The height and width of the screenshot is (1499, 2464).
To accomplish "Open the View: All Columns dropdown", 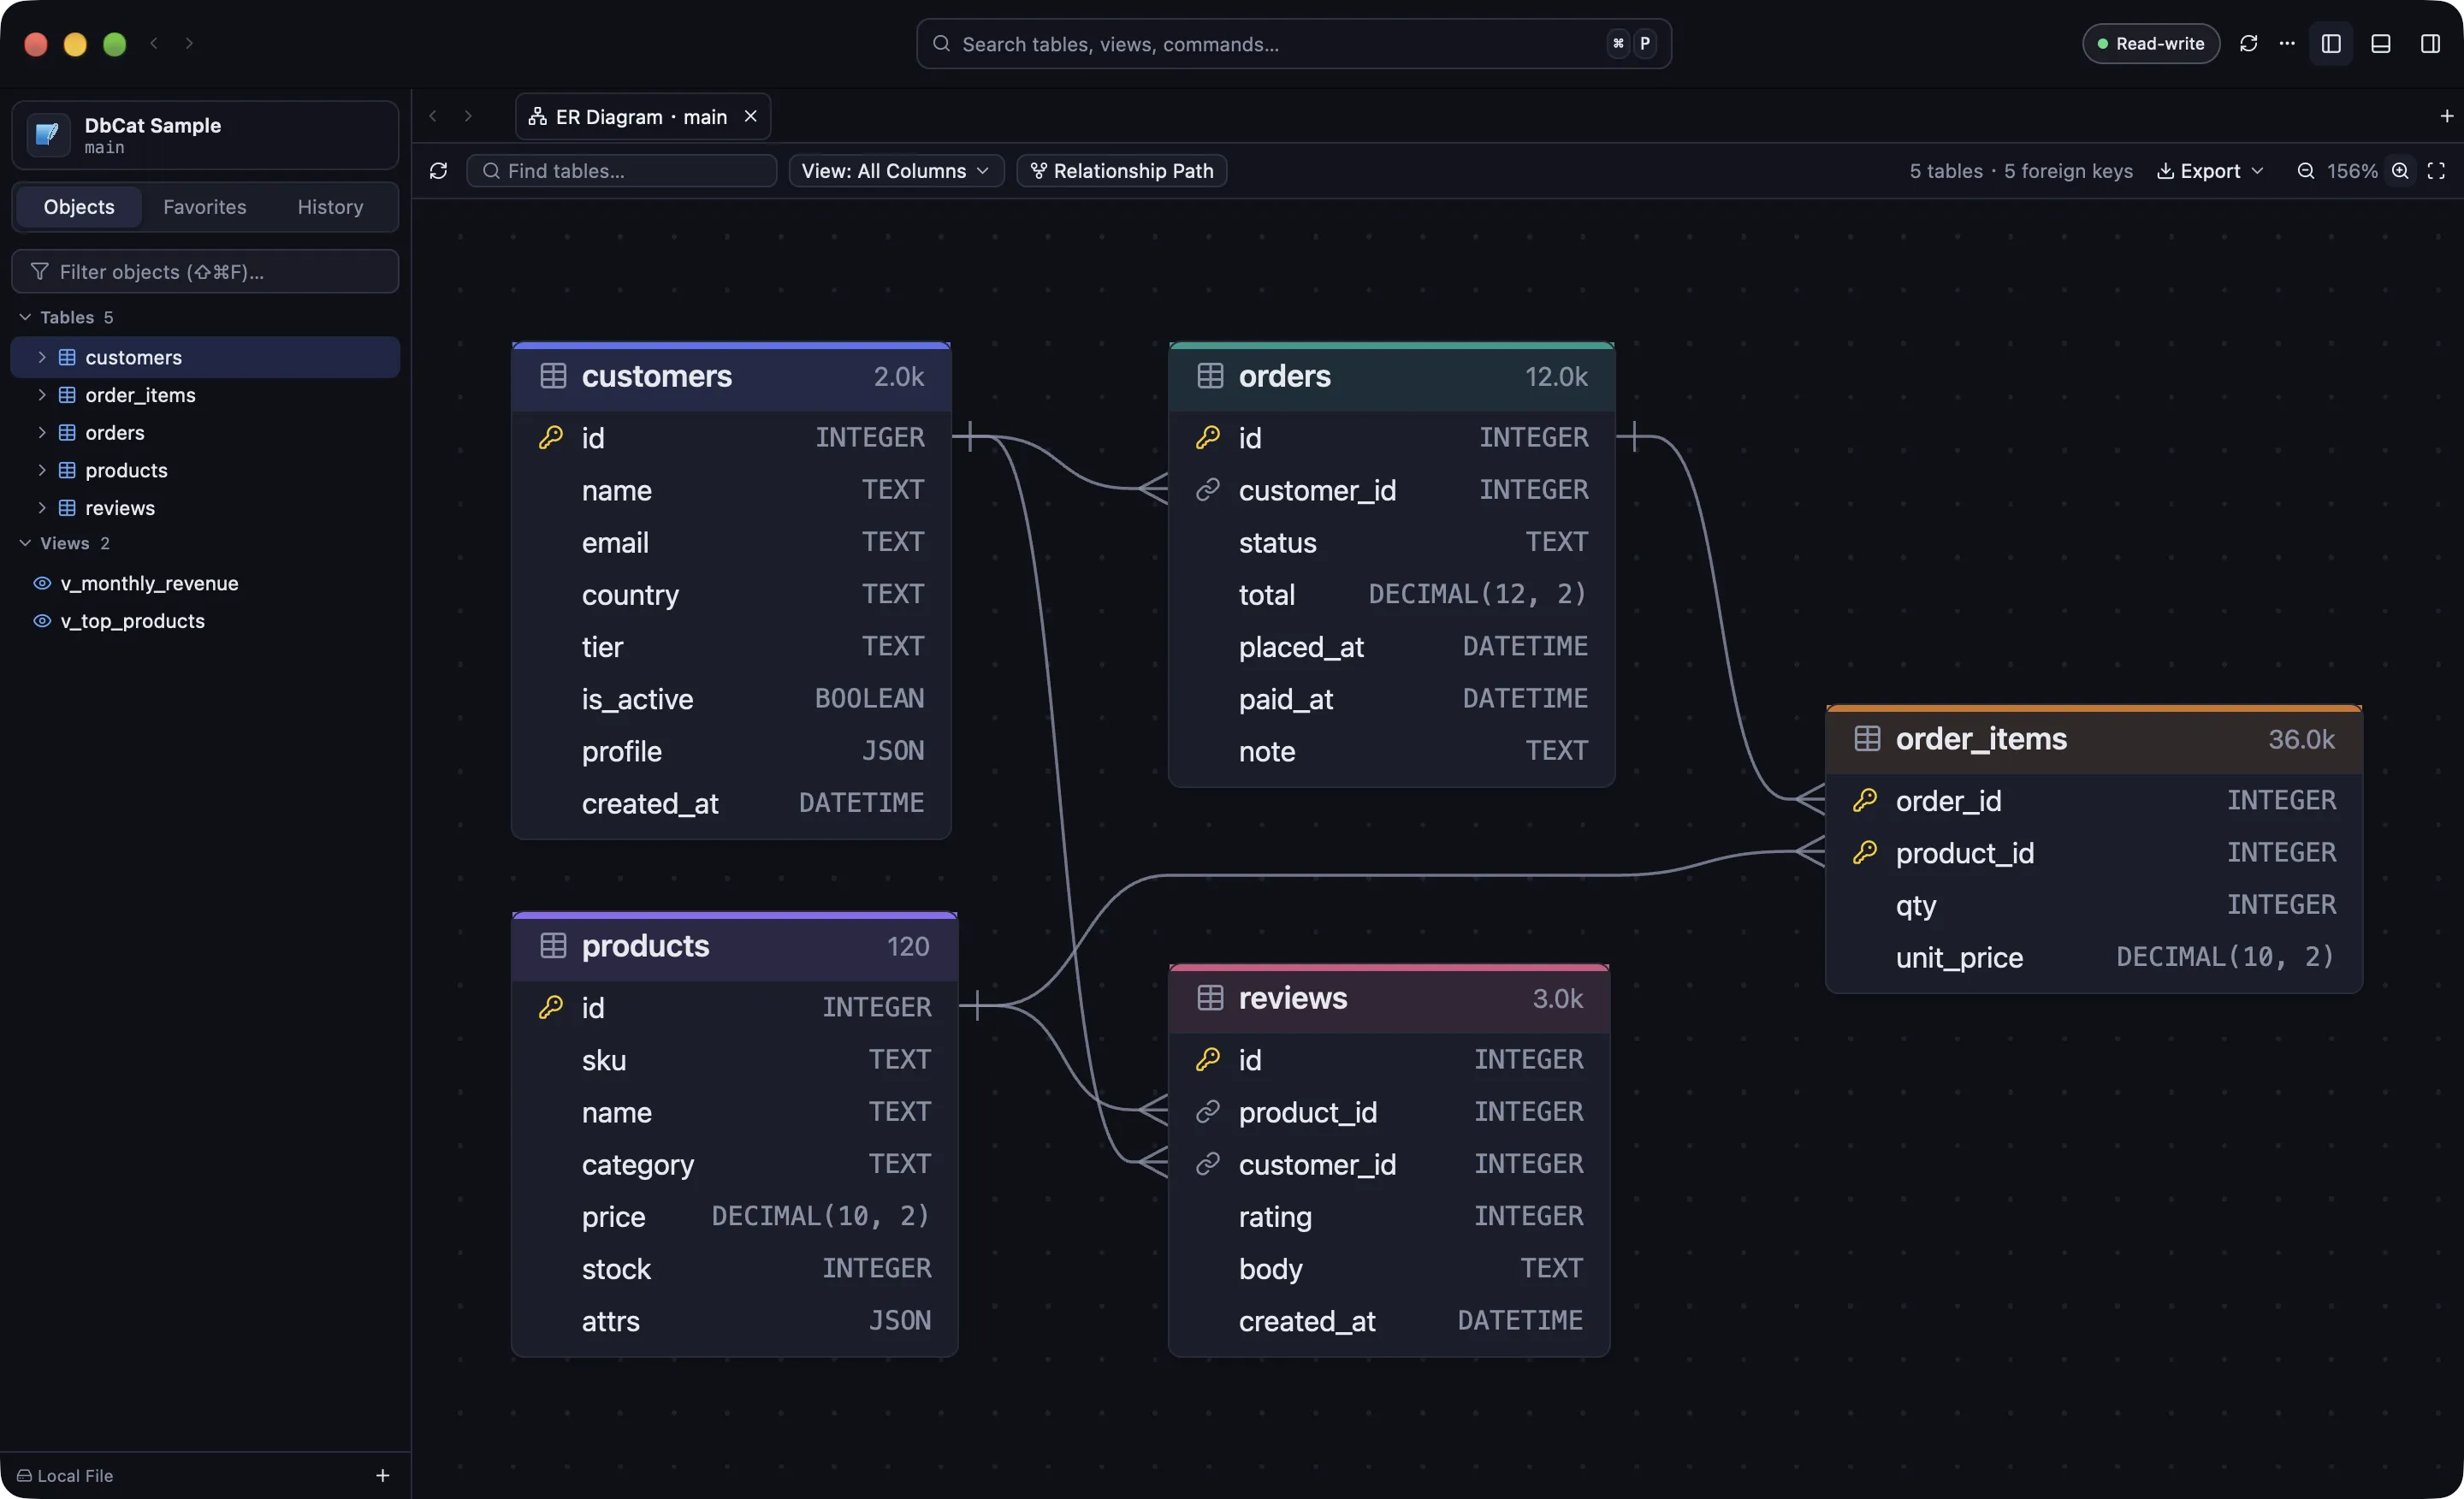I will click(x=895, y=171).
